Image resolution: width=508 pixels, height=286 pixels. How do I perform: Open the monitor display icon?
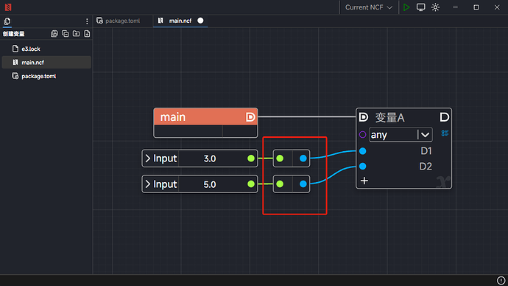(420, 7)
